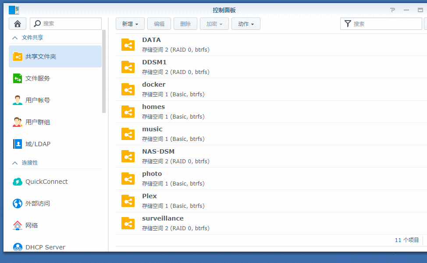Click the filter funnel icon in search

[x=348, y=24]
